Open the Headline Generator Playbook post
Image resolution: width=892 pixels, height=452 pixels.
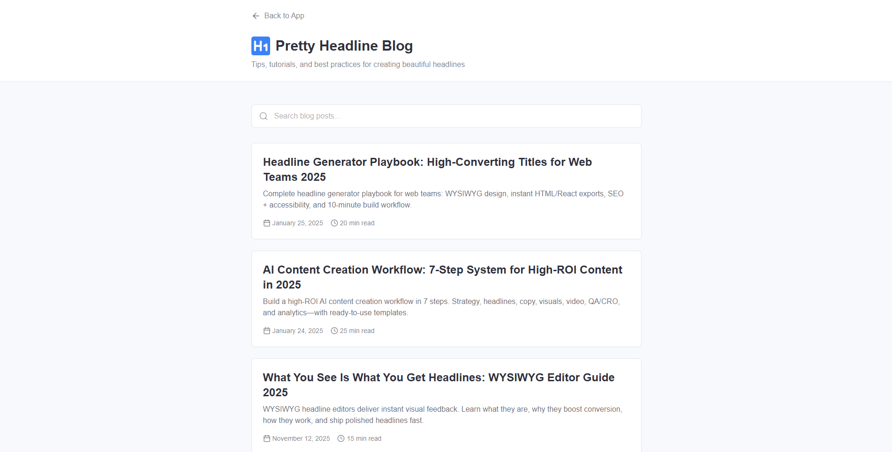[x=427, y=170]
